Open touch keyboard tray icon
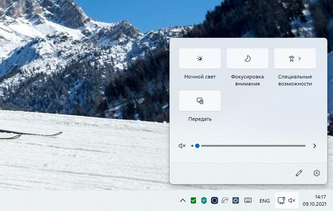The image size is (333, 211). click(x=248, y=200)
